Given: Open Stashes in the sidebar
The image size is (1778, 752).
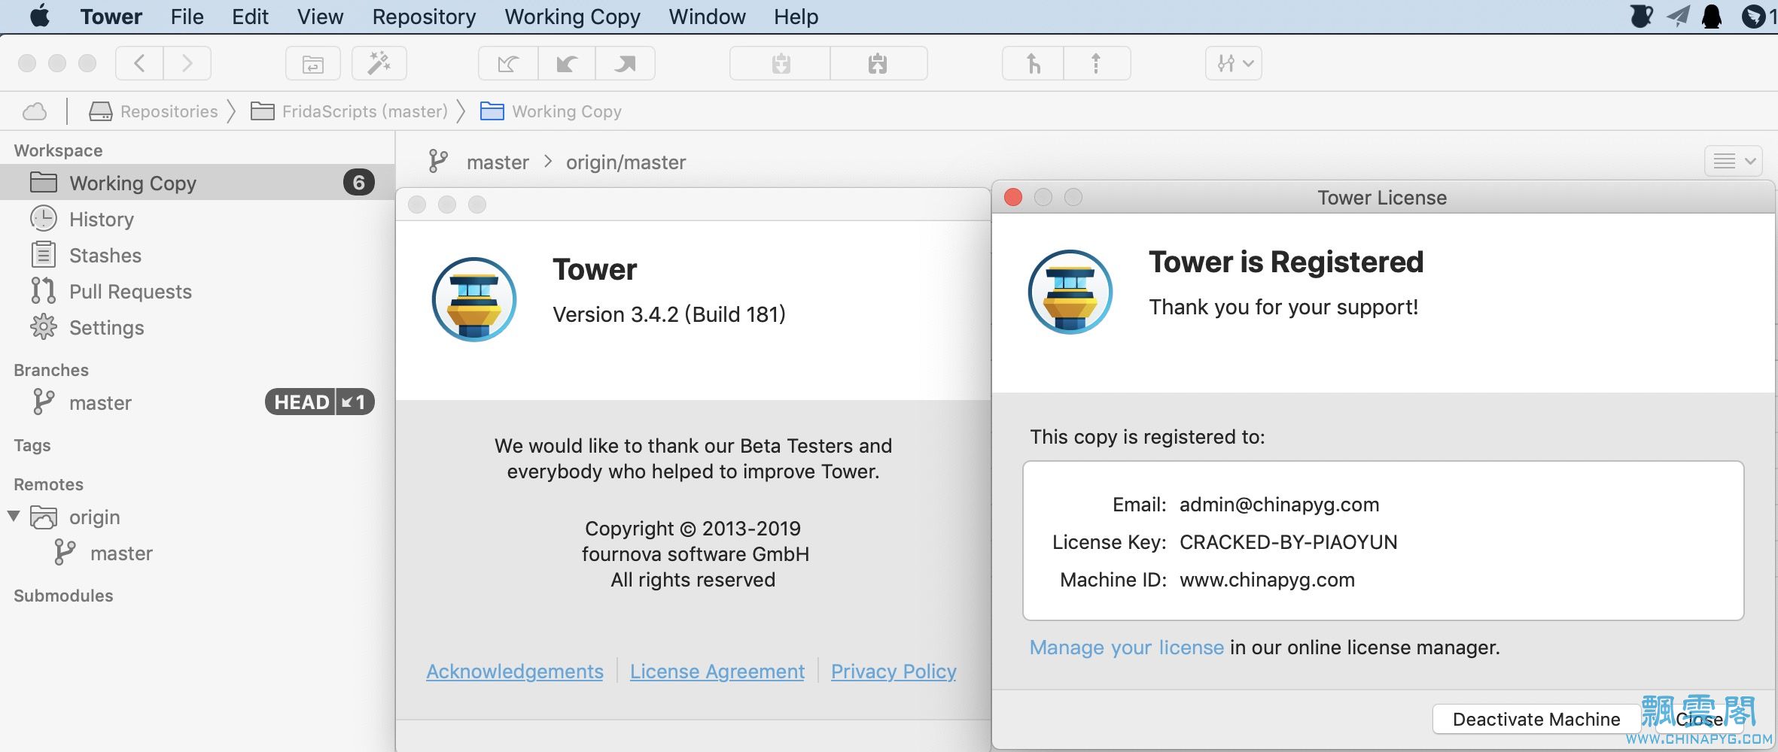Looking at the screenshot, I should [197, 255].
